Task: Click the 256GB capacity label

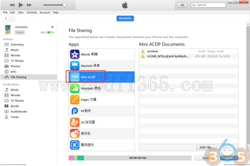Action: 19,32
